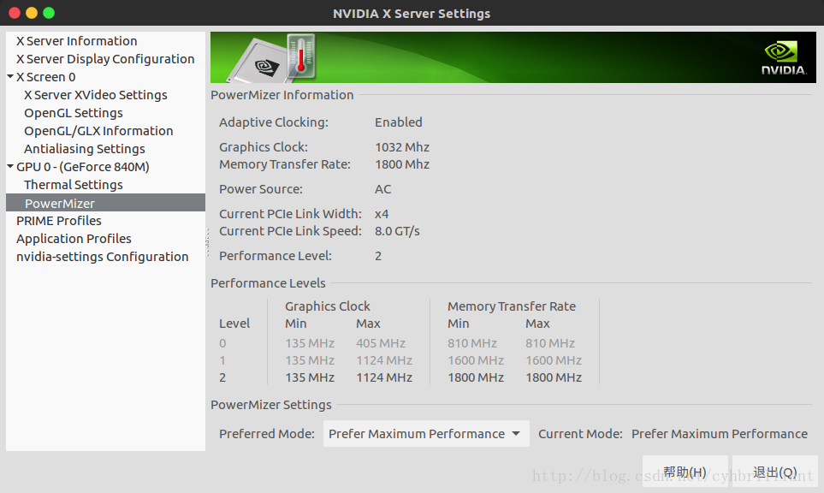The width and height of the screenshot is (824, 493).
Task: Click the PowerMizer Settings section heading
Action: pyautogui.click(x=271, y=405)
